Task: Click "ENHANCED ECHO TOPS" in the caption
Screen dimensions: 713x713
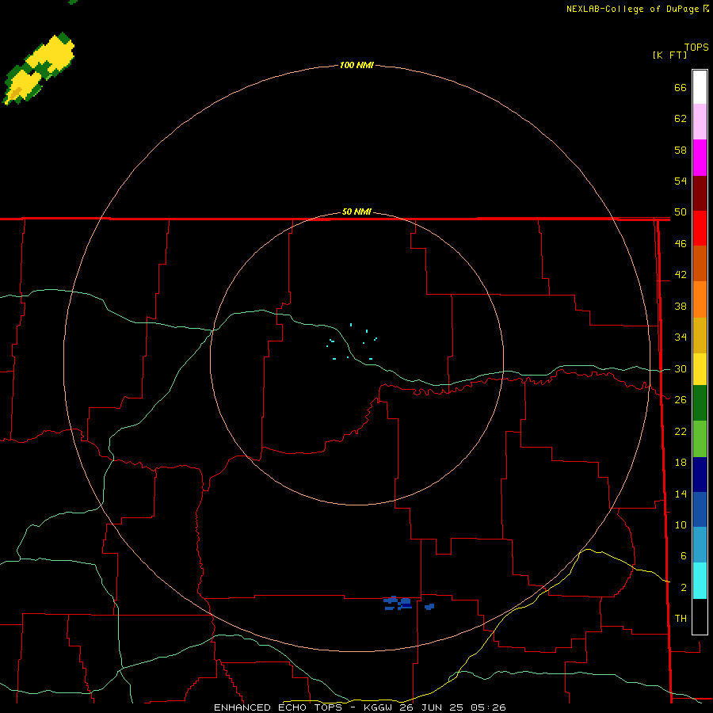Action: 278,707
